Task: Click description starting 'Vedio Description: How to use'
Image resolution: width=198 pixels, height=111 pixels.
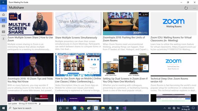Action: [x=78, y=88]
